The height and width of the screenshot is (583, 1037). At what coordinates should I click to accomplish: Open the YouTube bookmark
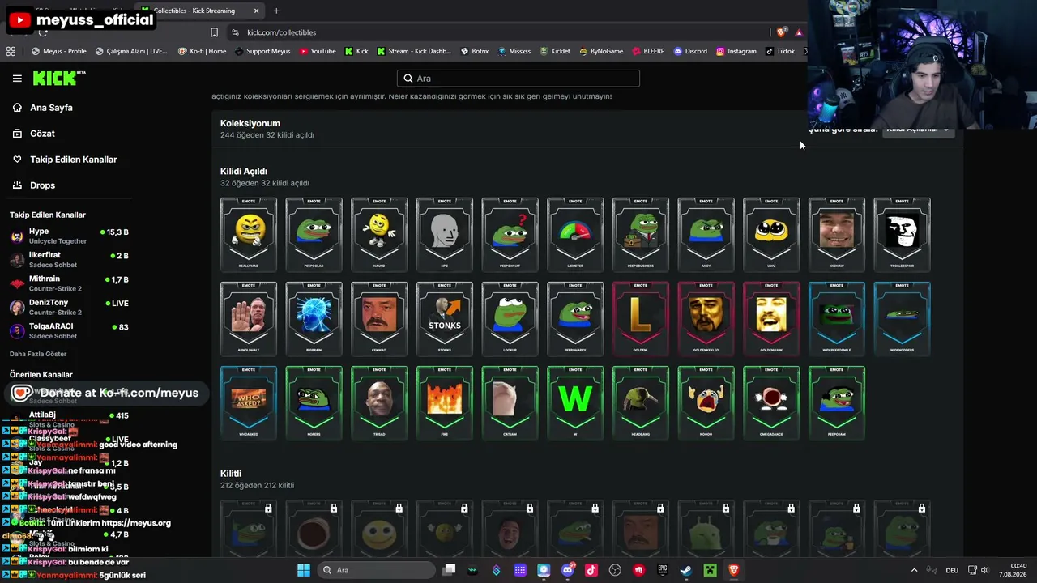(318, 51)
